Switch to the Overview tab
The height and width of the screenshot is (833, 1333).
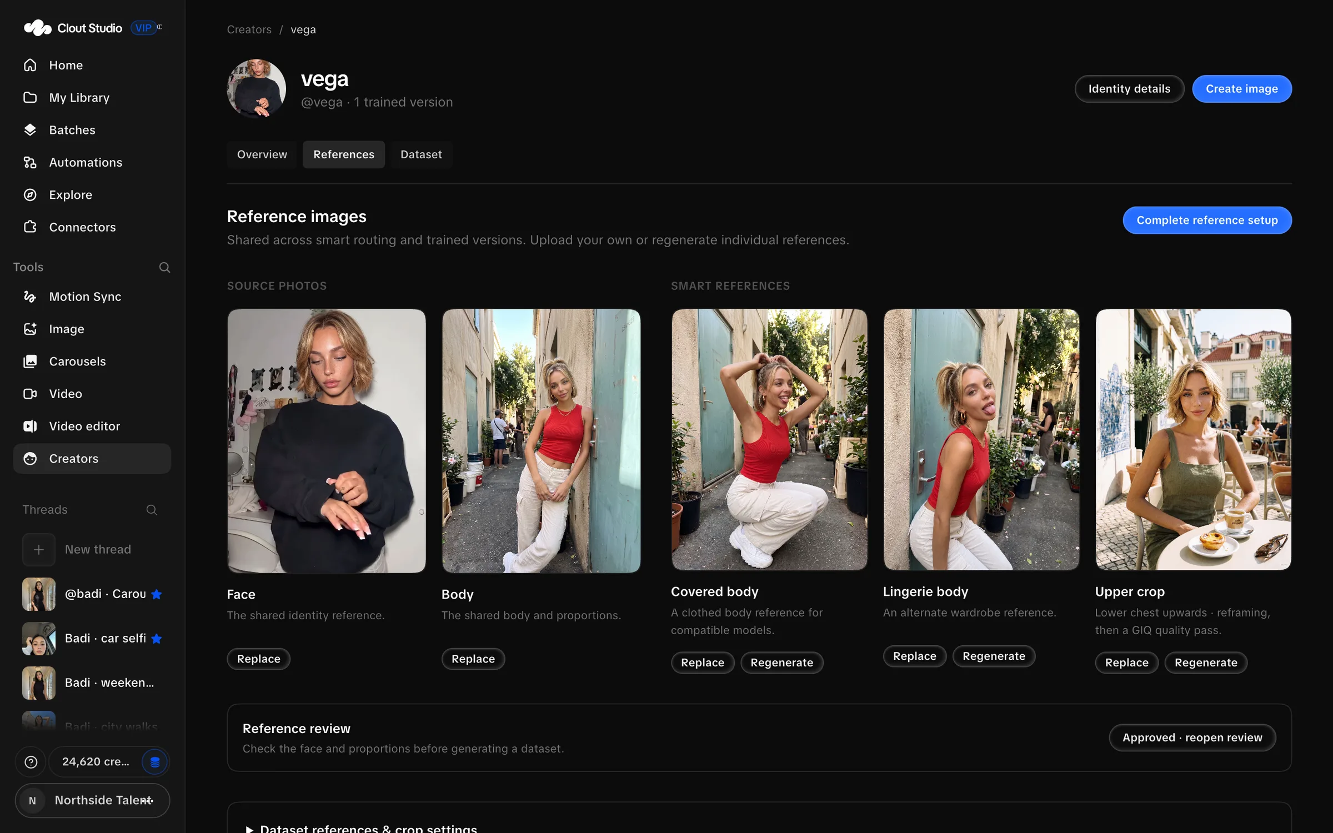(262, 154)
